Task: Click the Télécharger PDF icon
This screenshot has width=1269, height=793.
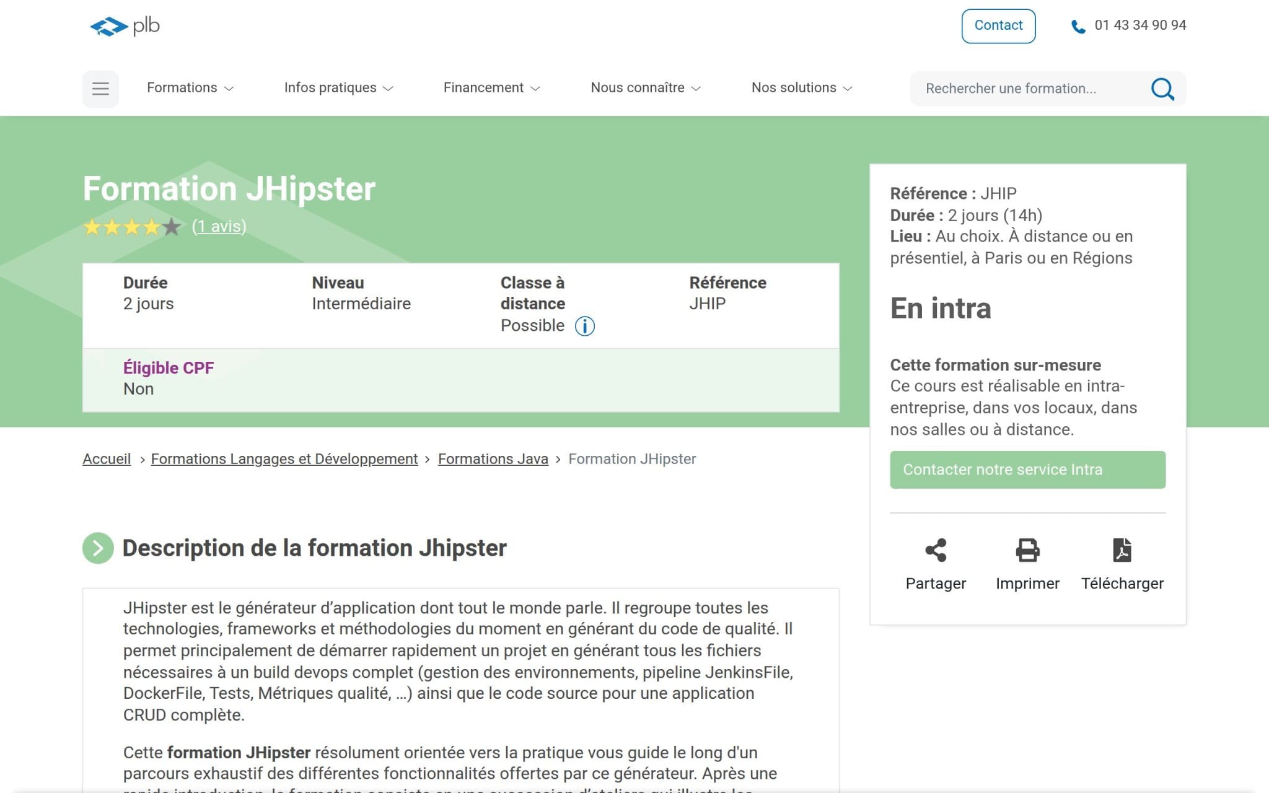Action: click(1122, 550)
